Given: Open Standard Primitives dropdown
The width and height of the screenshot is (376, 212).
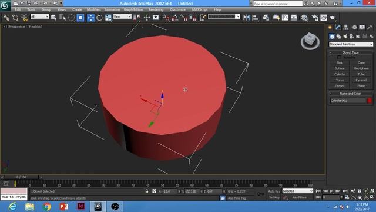Looking at the screenshot, I should click(x=351, y=44).
